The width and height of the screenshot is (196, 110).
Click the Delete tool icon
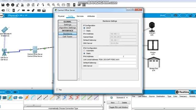[x=3, y=10]
